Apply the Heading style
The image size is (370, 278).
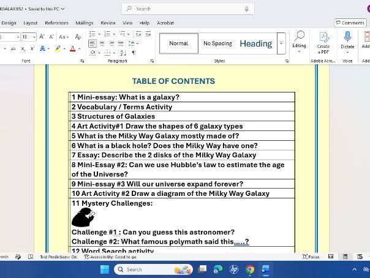(x=256, y=43)
